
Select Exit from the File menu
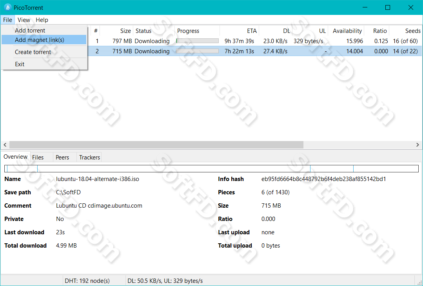click(44, 64)
